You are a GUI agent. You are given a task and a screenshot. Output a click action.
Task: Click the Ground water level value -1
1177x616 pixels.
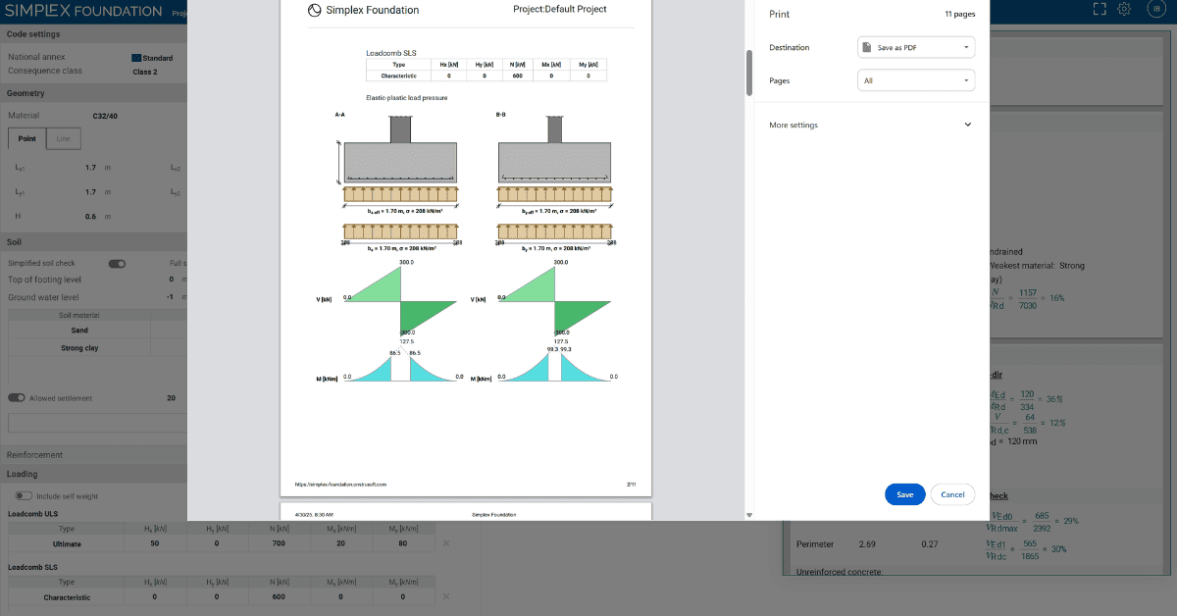[170, 297]
